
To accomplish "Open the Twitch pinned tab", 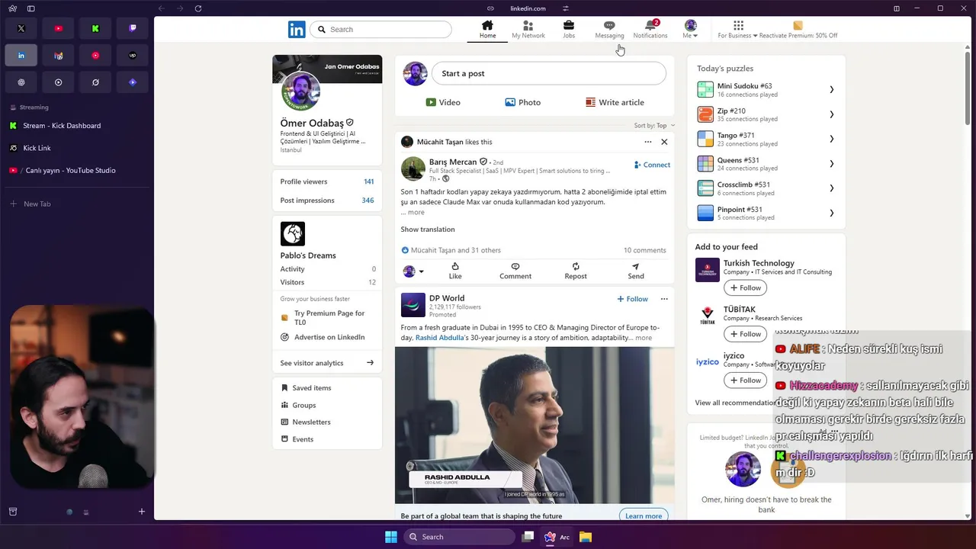I will 133,28.
